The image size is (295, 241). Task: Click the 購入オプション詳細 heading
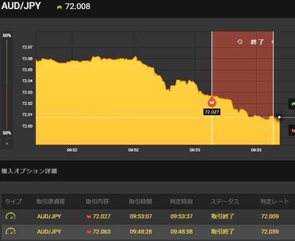[29, 171]
